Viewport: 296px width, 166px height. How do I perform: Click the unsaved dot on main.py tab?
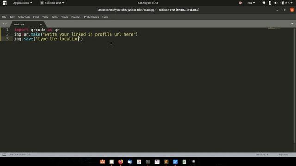[x=41, y=24]
